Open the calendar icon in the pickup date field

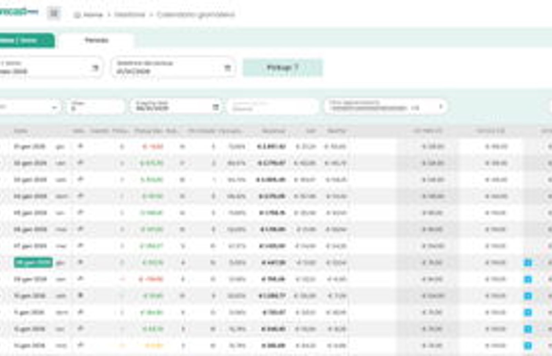[227, 68]
